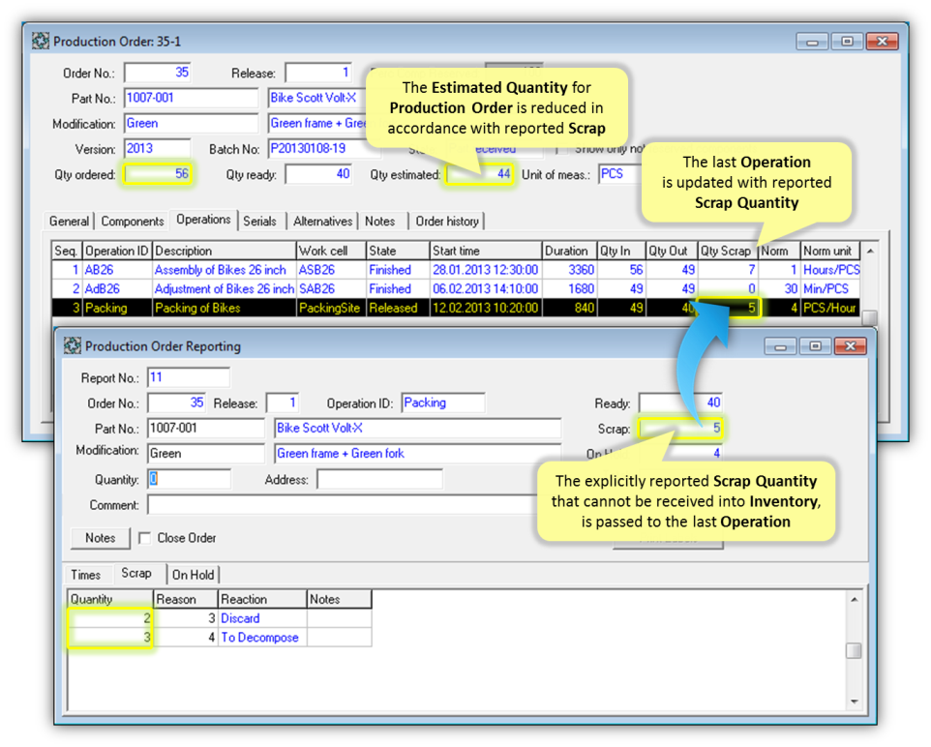Select the Scrap tab in Reporting

click(136, 573)
